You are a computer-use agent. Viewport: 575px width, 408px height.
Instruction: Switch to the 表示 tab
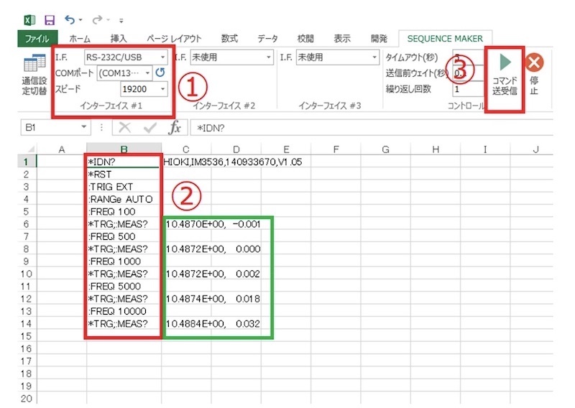click(x=342, y=39)
